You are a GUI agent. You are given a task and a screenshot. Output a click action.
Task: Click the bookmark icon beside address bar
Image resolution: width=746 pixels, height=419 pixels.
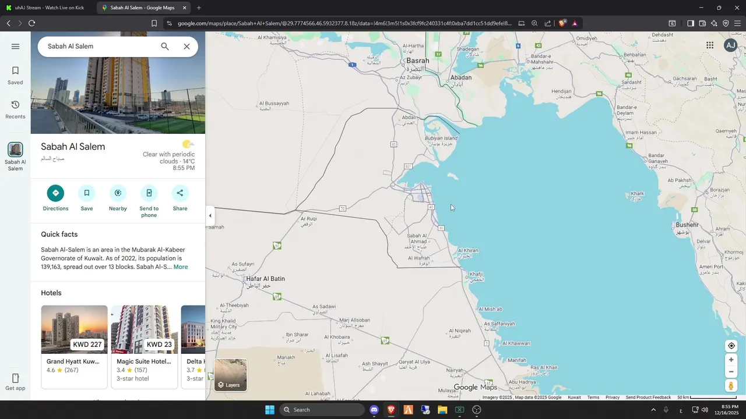pyautogui.click(x=154, y=23)
